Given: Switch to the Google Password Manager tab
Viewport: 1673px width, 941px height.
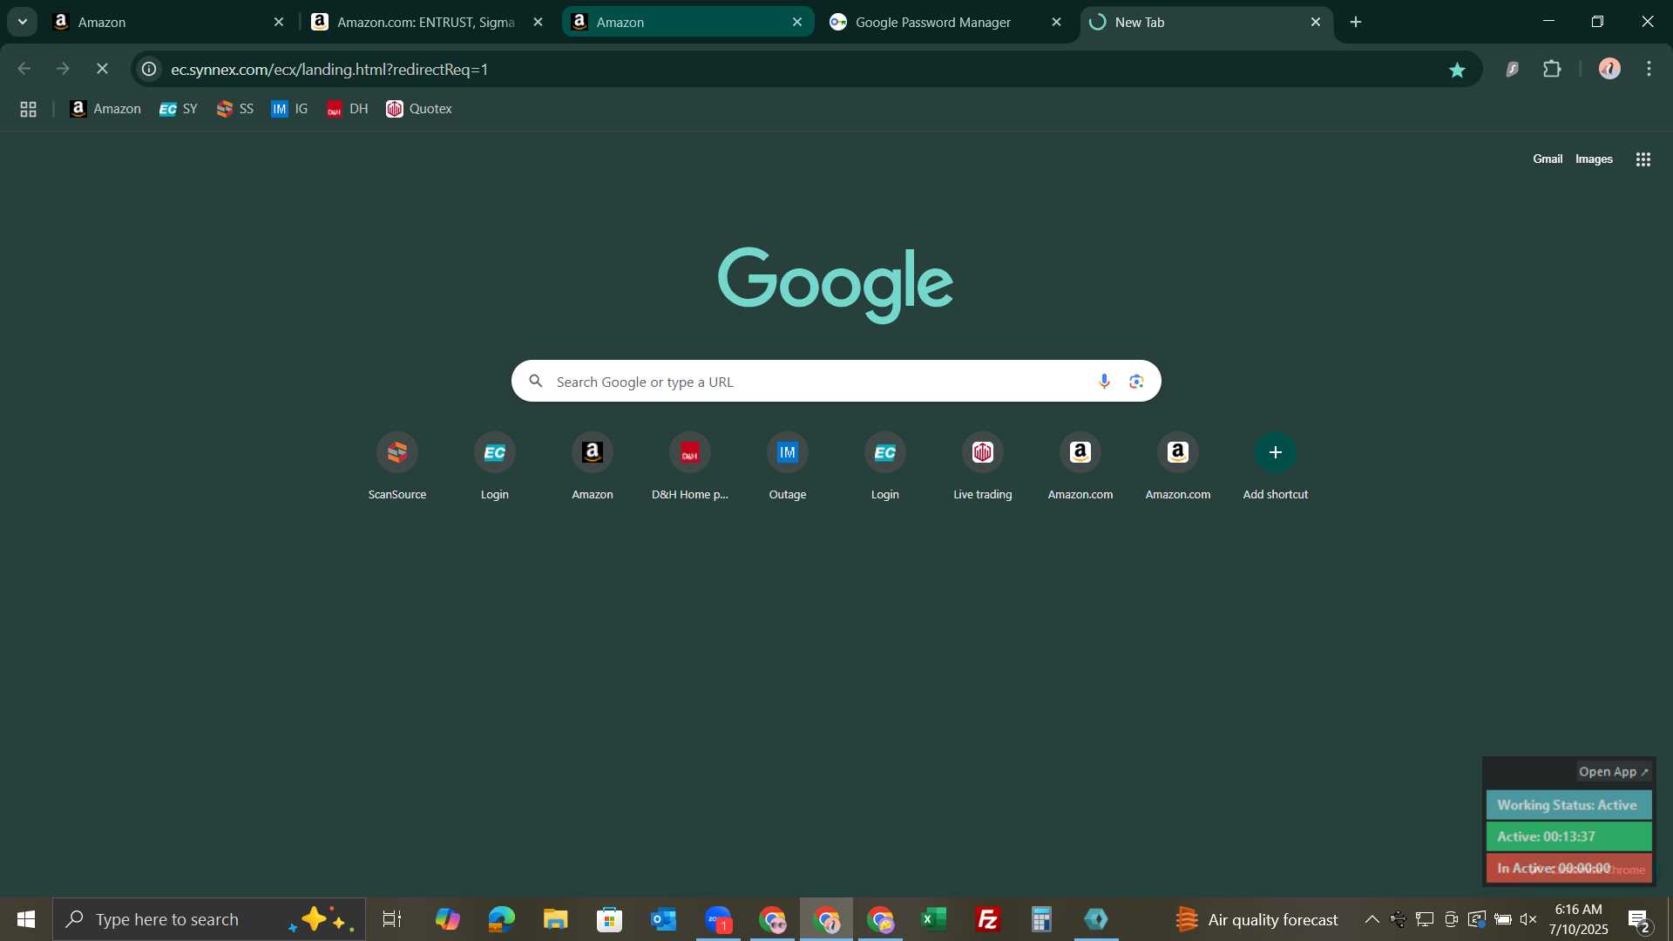Looking at the screenshot, I should point(945,22).
